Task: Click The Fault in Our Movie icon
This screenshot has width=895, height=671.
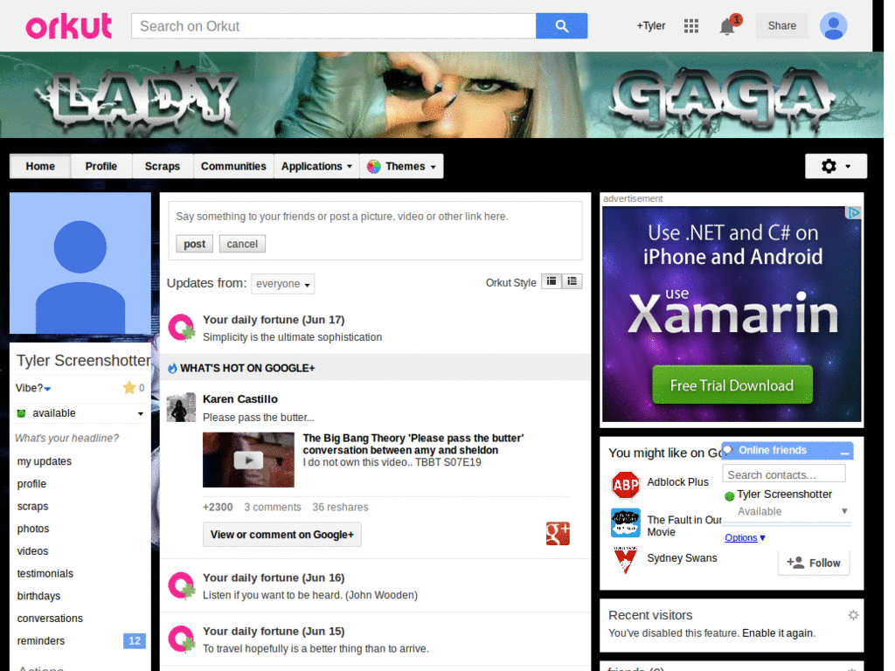Action: pyautogui.click(x=626, y=523)
